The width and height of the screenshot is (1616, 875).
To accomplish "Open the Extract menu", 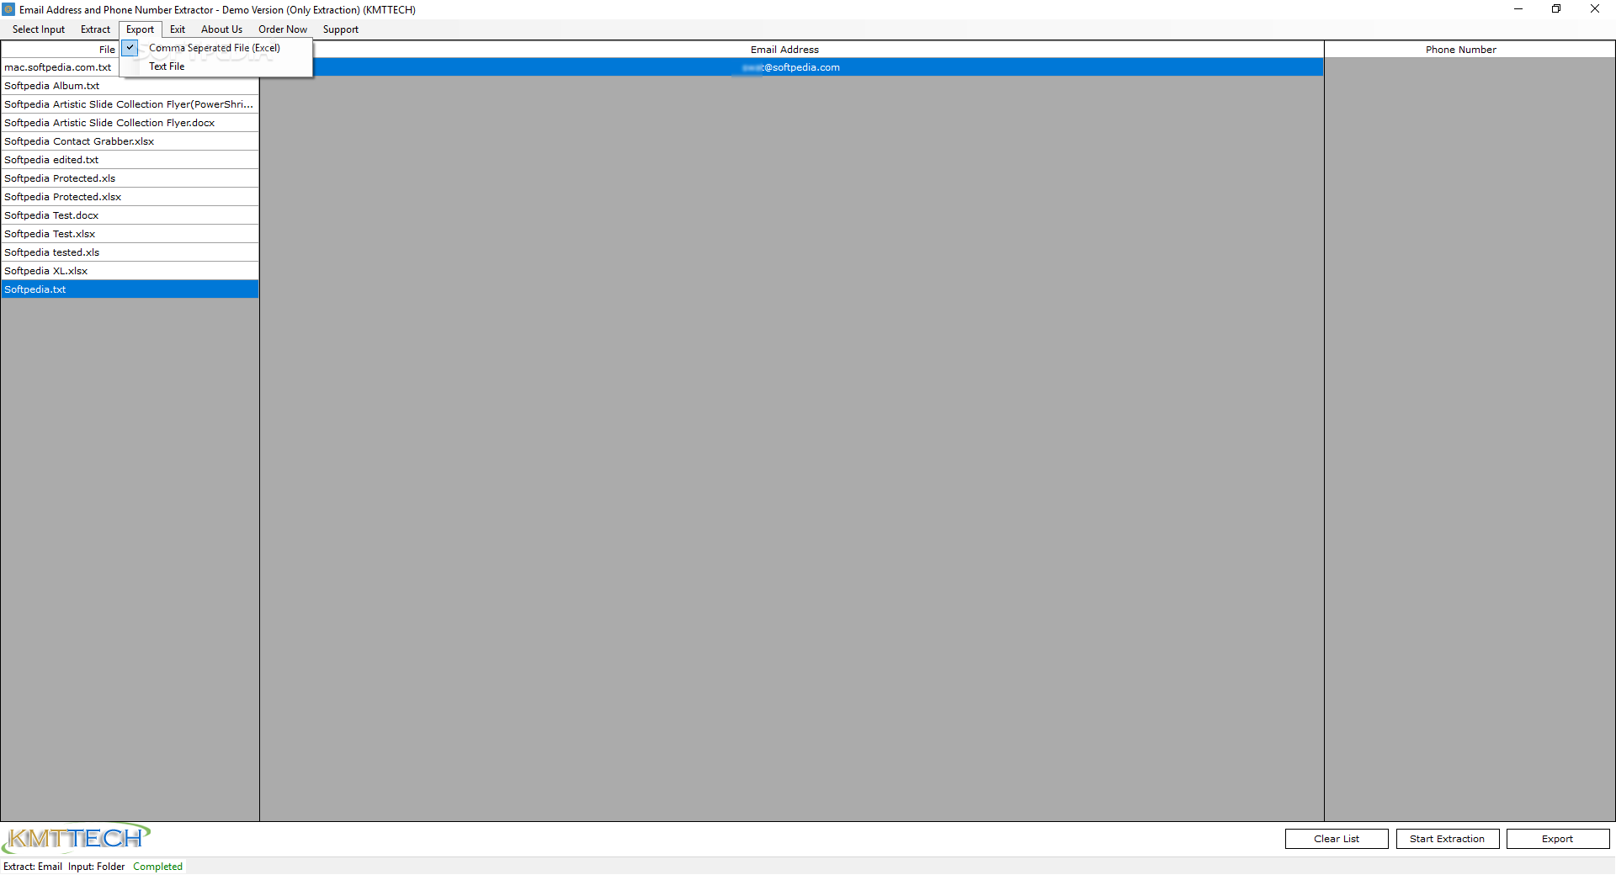I will (95, 29).
